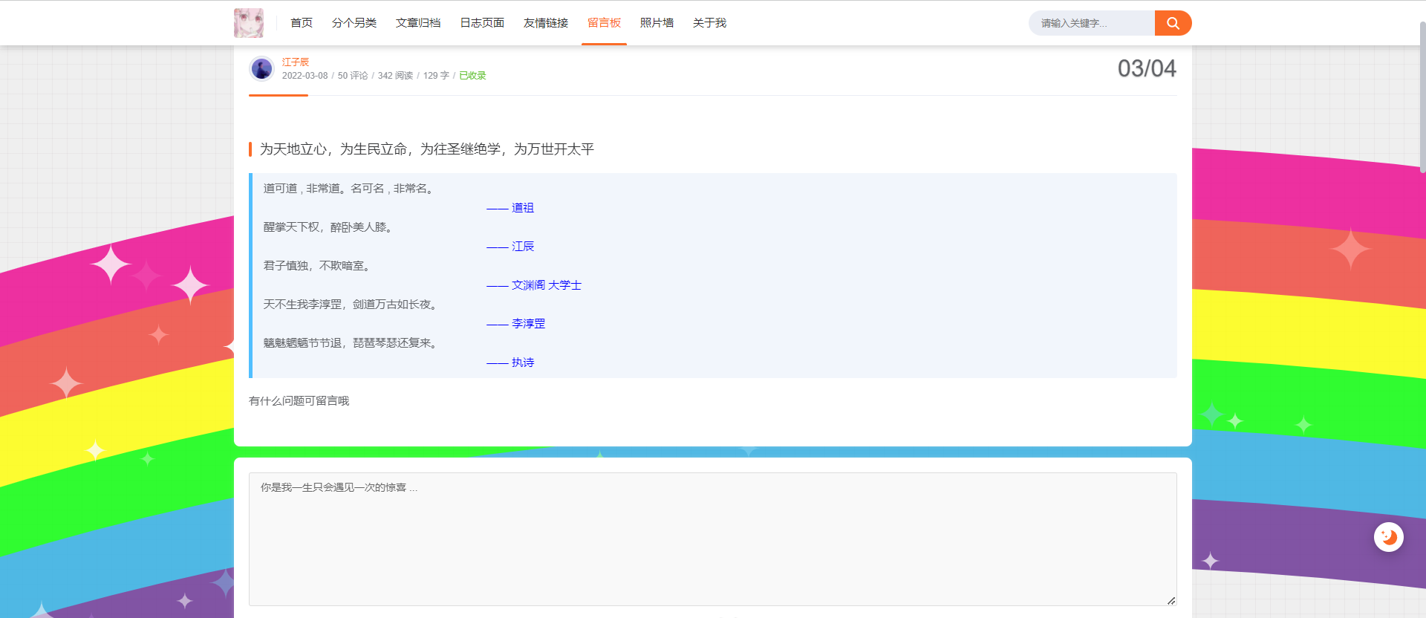Click the site logo avatar image
The width and height of the screenshot is (1426, 618).
pos(248,23)
